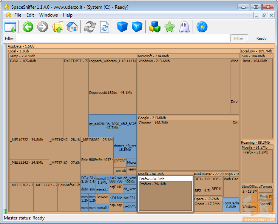Click the New view icon
The height and width of the screenshot is (224, 278).
pyautogui.click(x=10, y=27)
